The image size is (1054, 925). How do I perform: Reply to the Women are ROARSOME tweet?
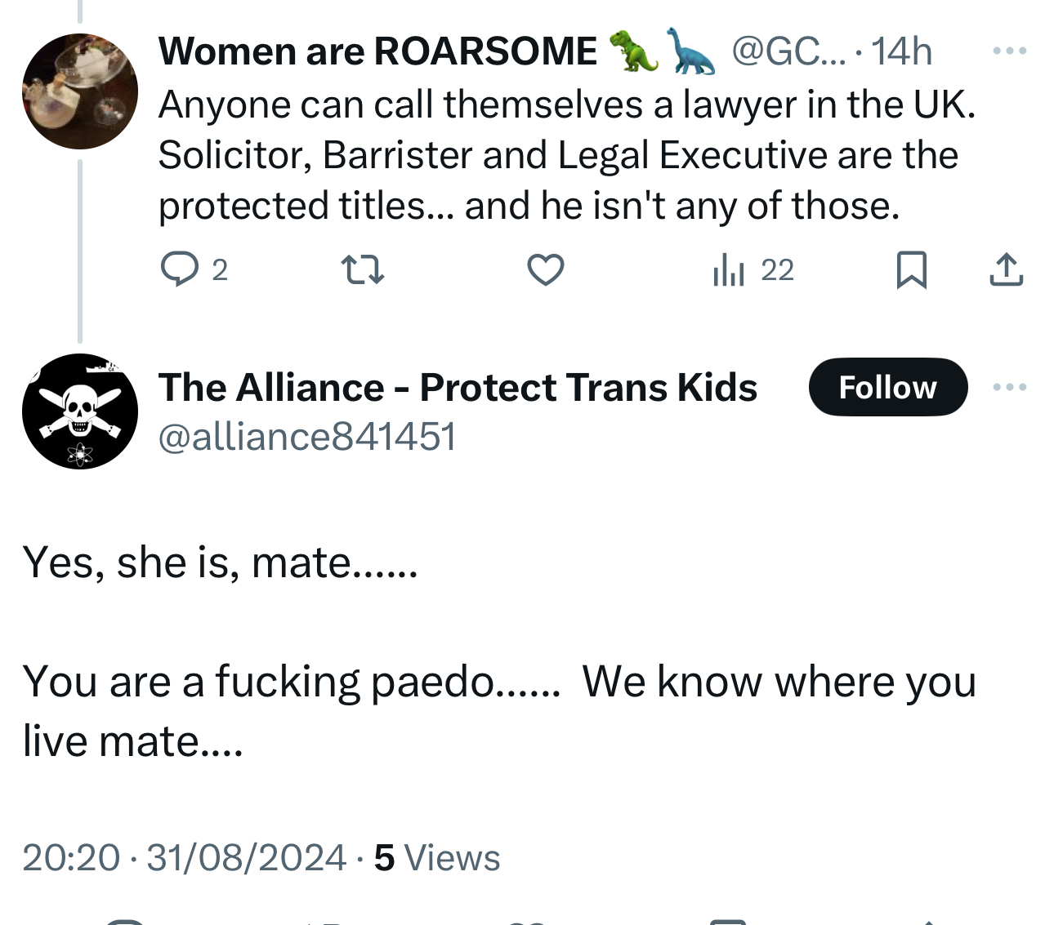pyautogui.click(x=180, y=269)
